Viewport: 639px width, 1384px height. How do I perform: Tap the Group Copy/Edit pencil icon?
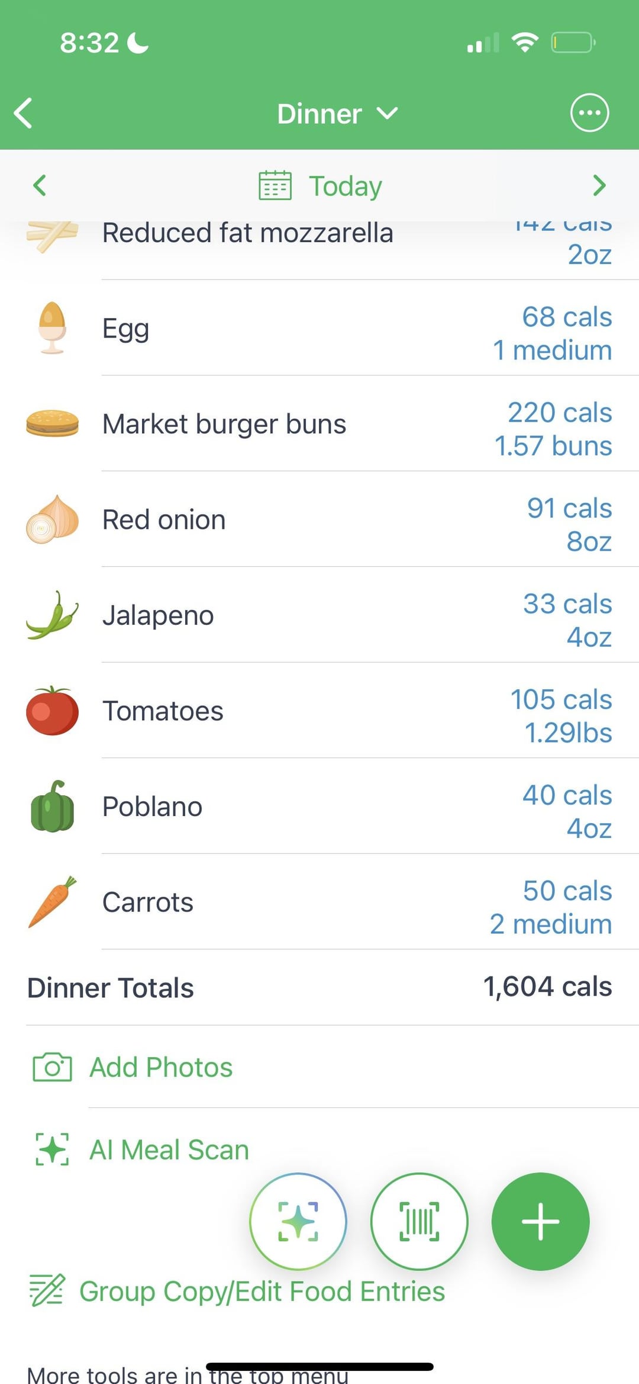[x=47, y=1290]
